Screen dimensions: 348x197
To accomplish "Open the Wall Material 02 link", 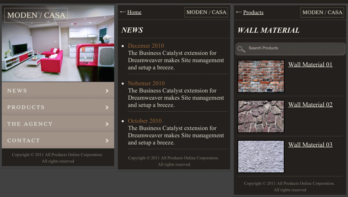I will point(310,104).
